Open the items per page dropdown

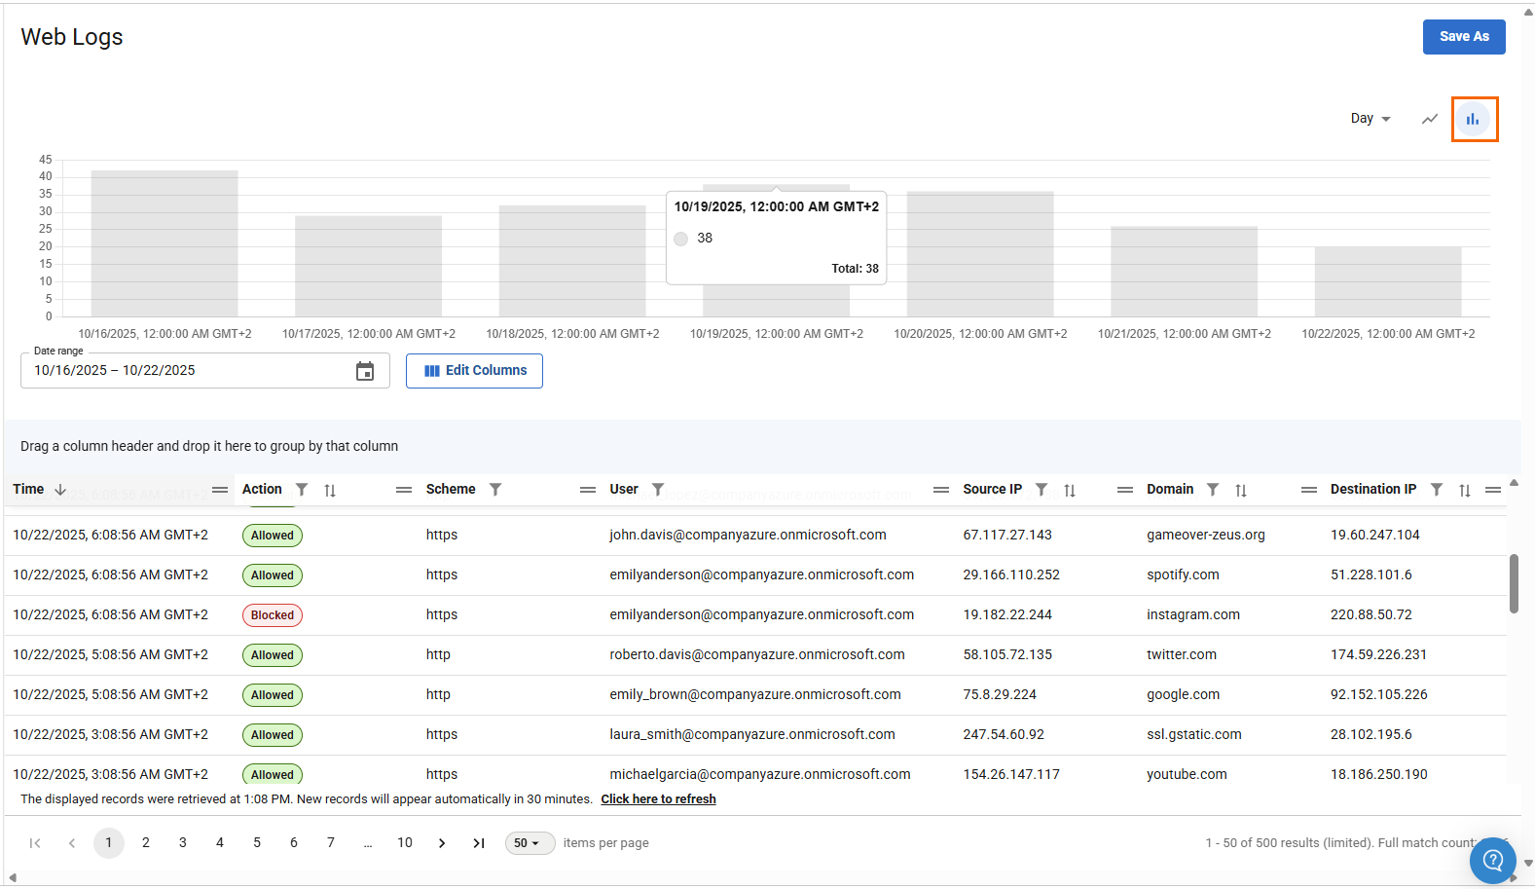coord(529,843)
